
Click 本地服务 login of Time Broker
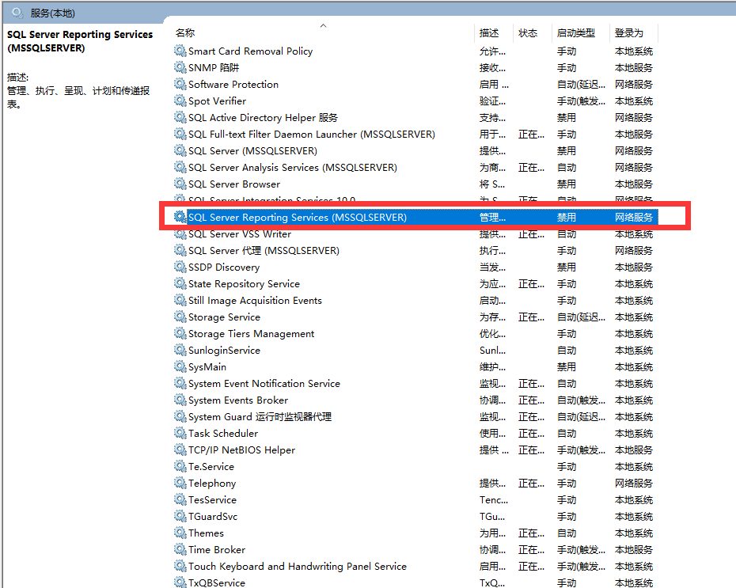point(634,549)
